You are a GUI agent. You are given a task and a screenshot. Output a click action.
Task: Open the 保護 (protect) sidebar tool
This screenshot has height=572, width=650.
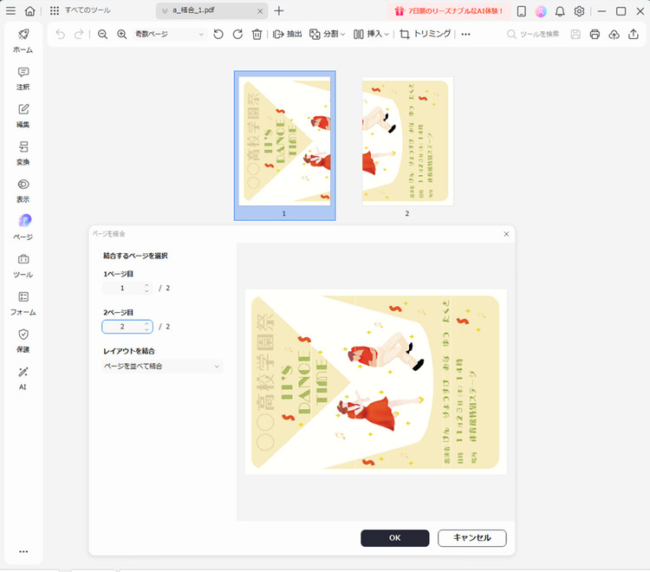click(23, 339)
